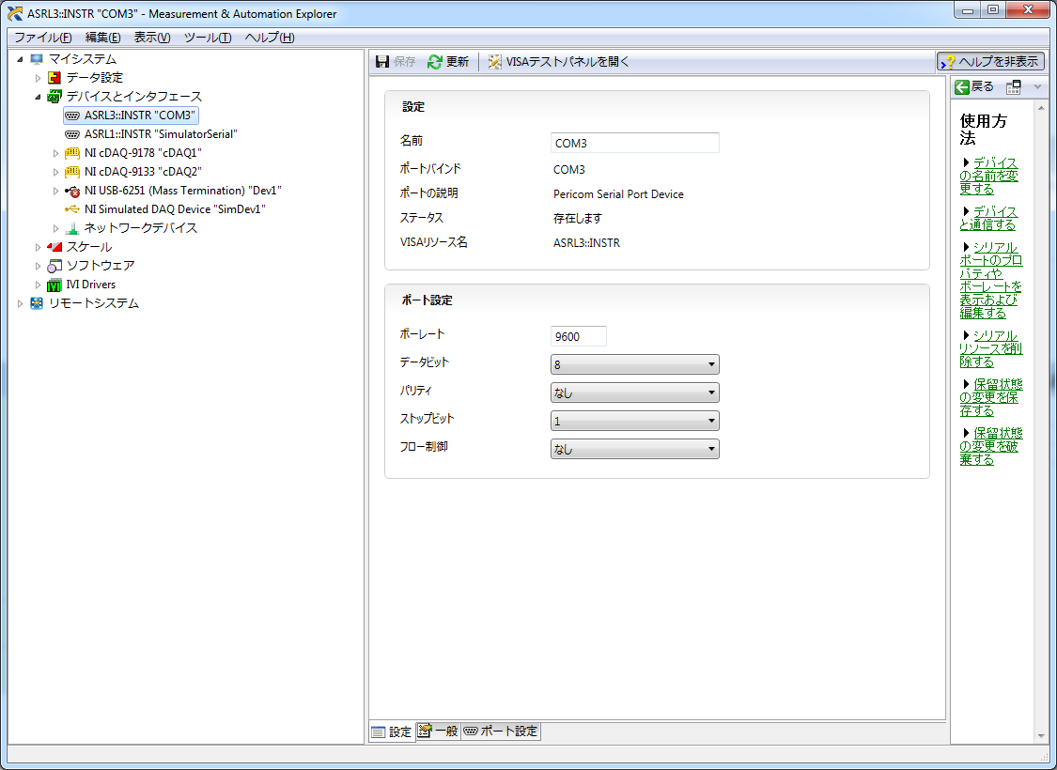Click the ソフトウェア icon in tree
The height and width of the screenshot is (770, 1057).
(54, 266)
